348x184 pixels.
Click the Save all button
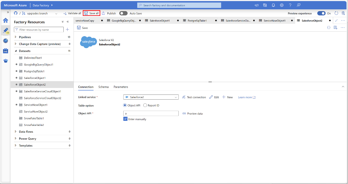(x=91, y=13)
